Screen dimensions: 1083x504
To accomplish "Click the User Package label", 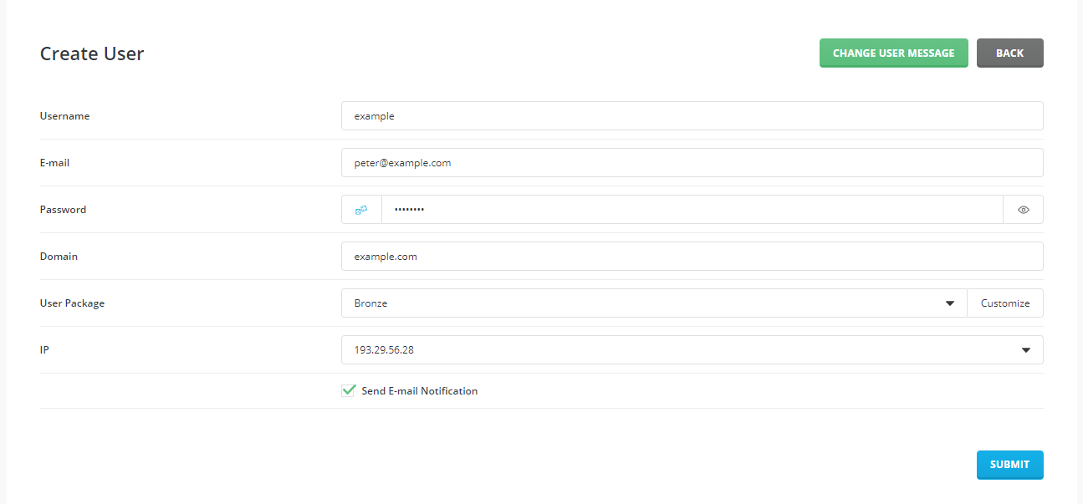I will (72, 303).
